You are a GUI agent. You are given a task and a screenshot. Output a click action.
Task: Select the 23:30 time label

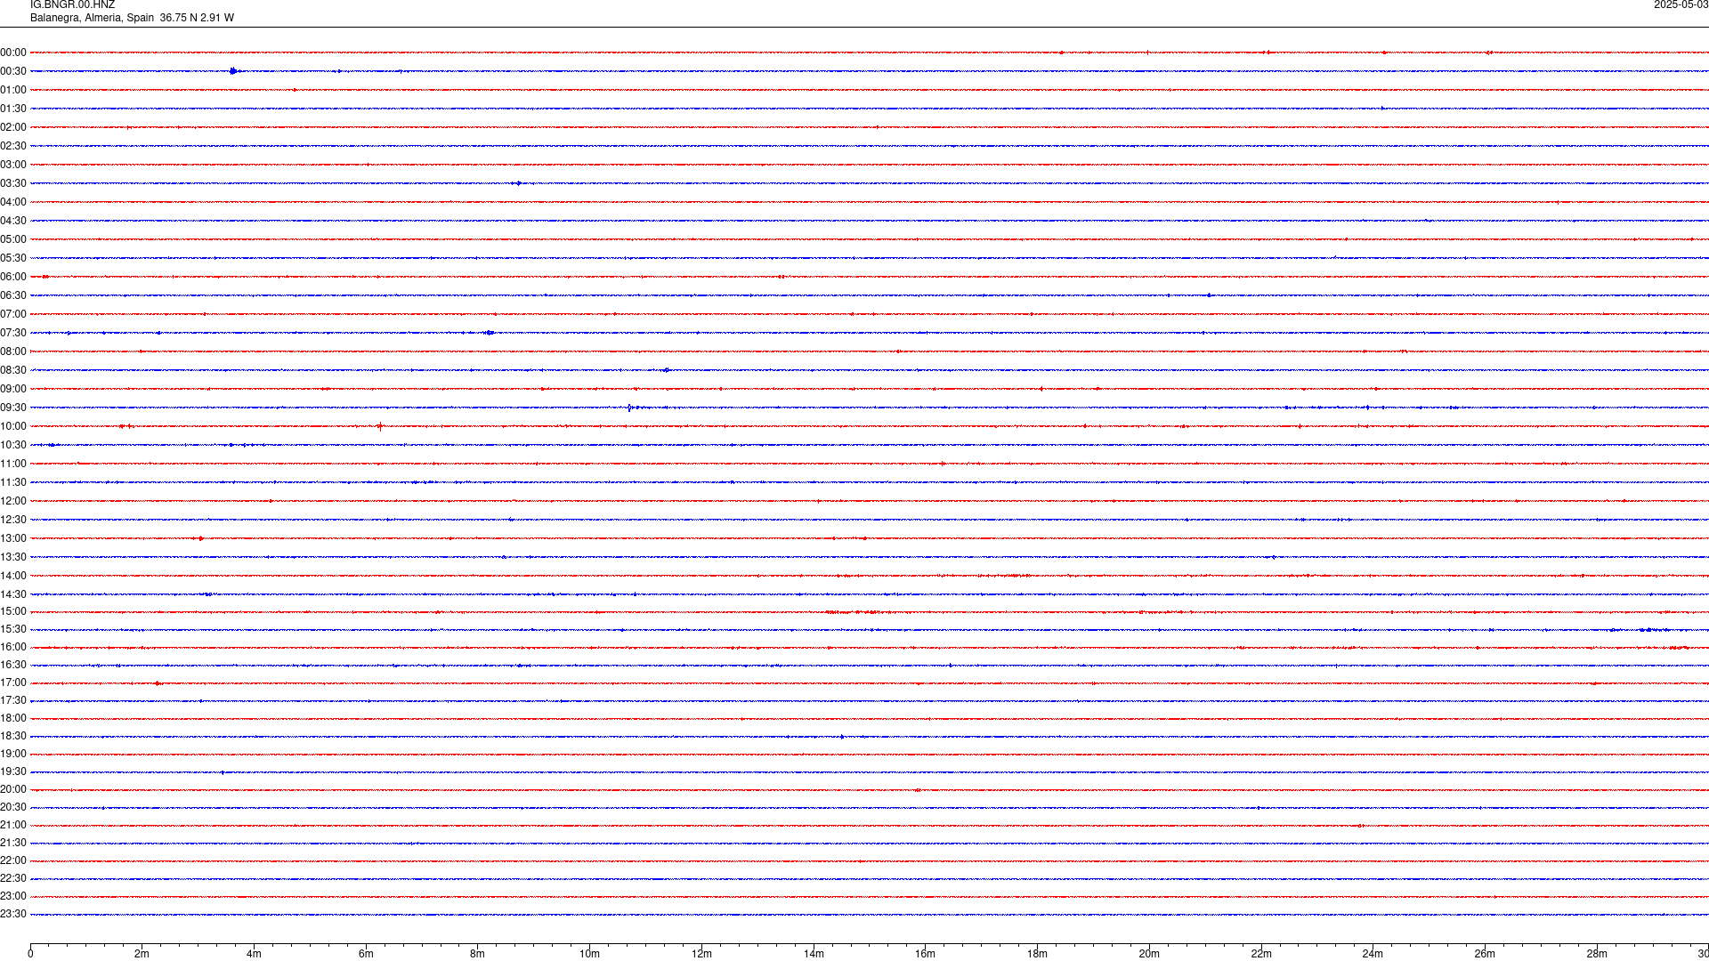13,914
